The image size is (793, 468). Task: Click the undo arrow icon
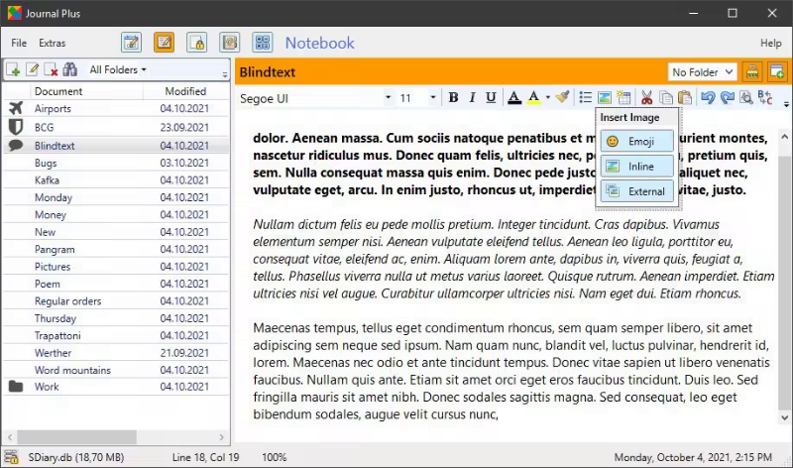tap(707, 97)
